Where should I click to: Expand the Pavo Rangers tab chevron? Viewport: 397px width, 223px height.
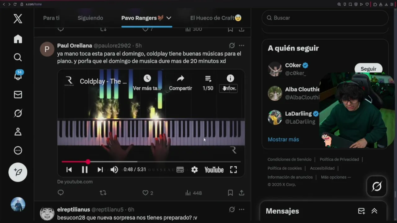(x=169, y=18)
